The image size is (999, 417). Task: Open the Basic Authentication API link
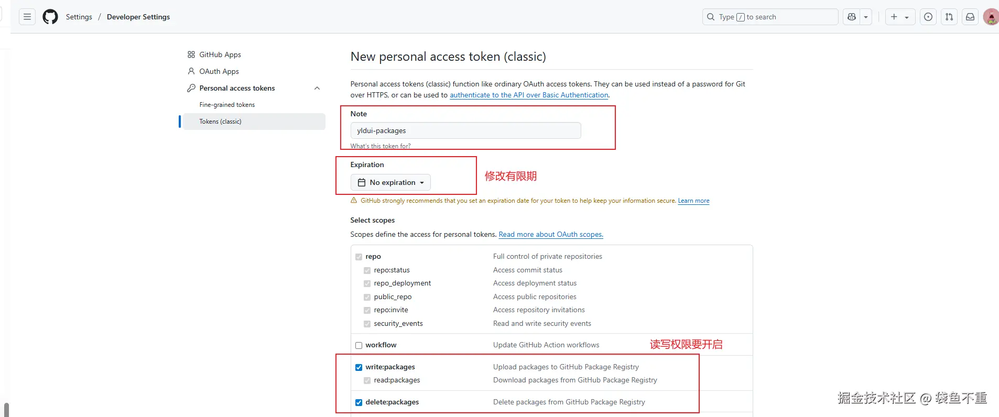pos(529,95)
